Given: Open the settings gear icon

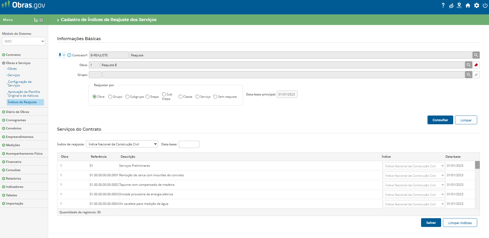Looking at the screenshot, I should point(477,5).
